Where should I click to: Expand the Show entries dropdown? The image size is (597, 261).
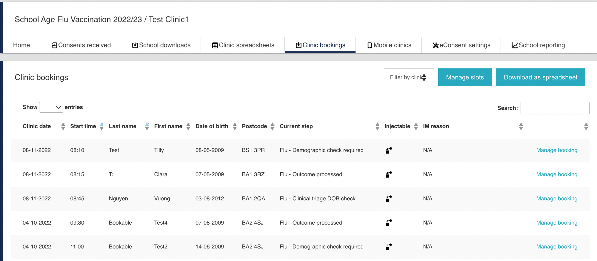coord(51,107)
